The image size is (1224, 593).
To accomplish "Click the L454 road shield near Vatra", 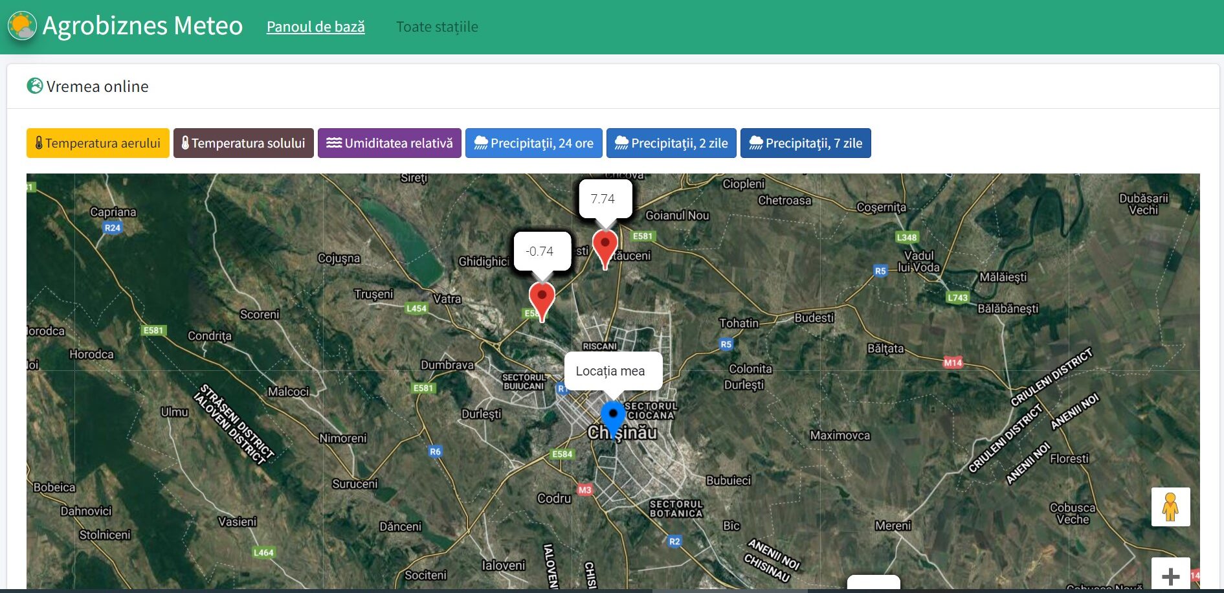I will 416,308.
